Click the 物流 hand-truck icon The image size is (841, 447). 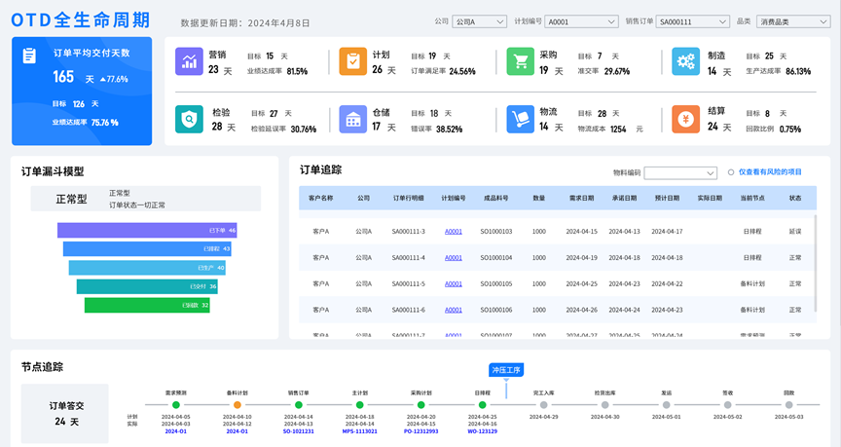520,119
